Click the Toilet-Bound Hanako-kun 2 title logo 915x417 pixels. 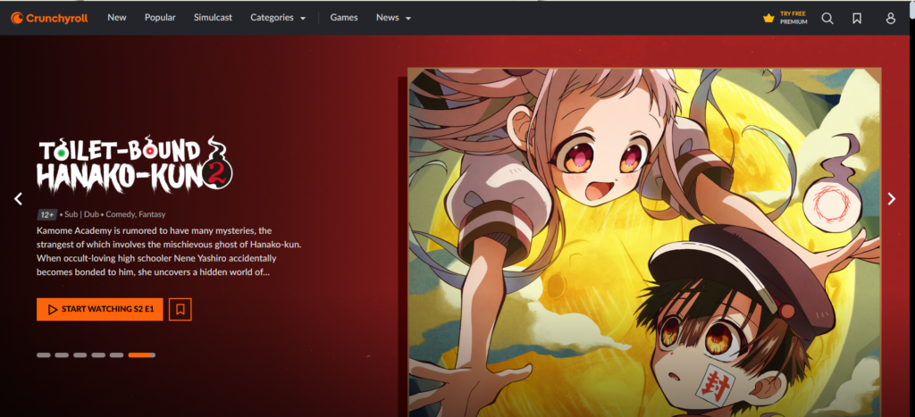coord(135,166)
